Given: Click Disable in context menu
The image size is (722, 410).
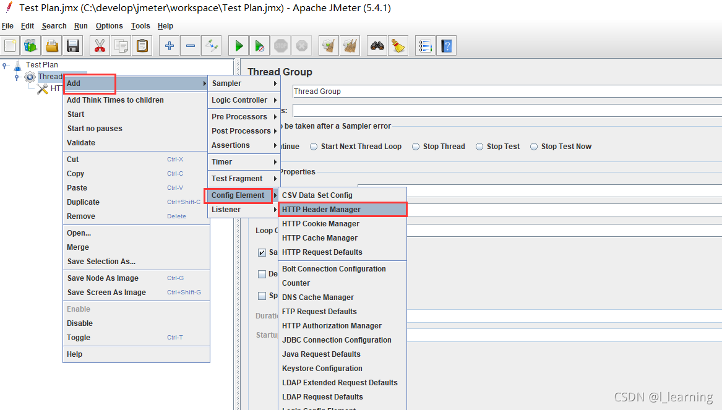Looking at the screenshot, I should tap(136, 323).
